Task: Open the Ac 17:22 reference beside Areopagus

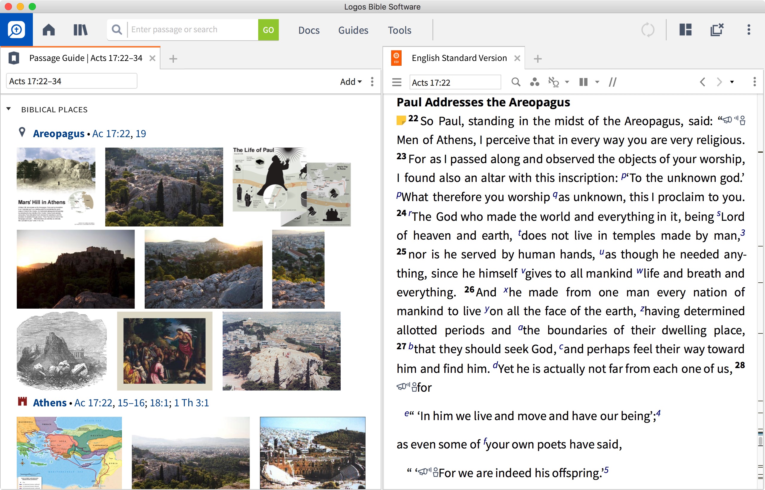Action: tap(111, 134)
